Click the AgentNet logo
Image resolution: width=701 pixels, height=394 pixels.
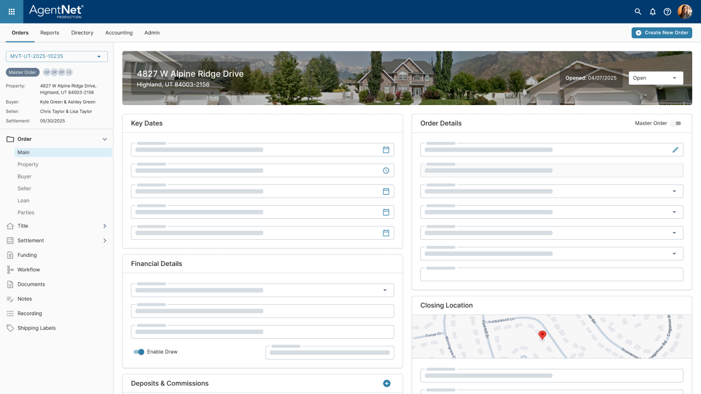(56, 11)
